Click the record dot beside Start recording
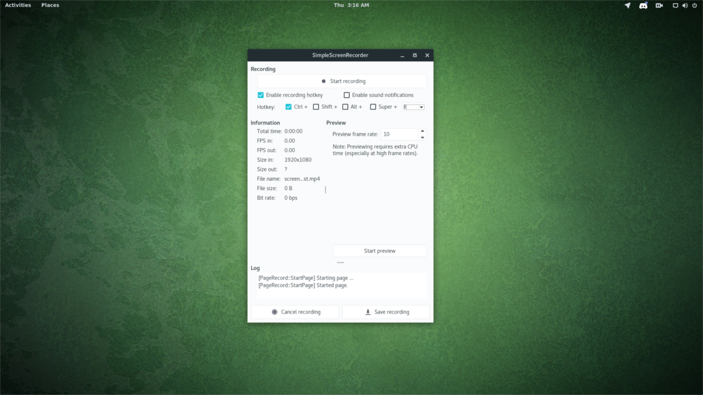Viewport: 703px width, 395px height. (x=323, y=81)
